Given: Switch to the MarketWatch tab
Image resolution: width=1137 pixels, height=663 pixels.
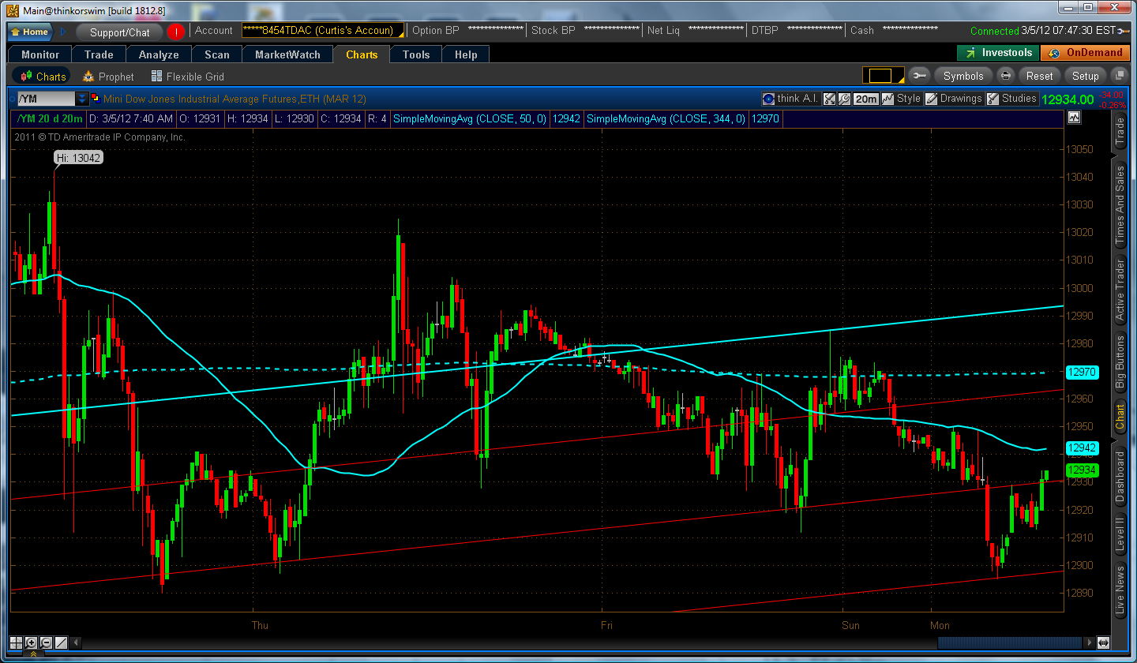Looking at the screenshot, I should click(287, 54).
